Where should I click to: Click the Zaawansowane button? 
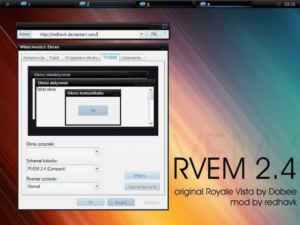pyautogui.click(x=142, y=187)
